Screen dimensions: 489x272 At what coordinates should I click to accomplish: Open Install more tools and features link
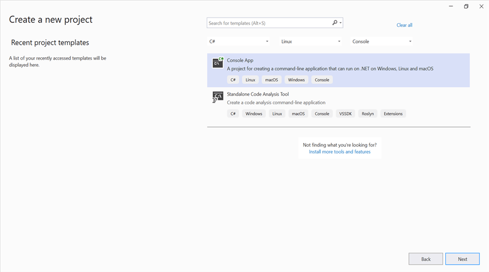(x=340, y=152)
